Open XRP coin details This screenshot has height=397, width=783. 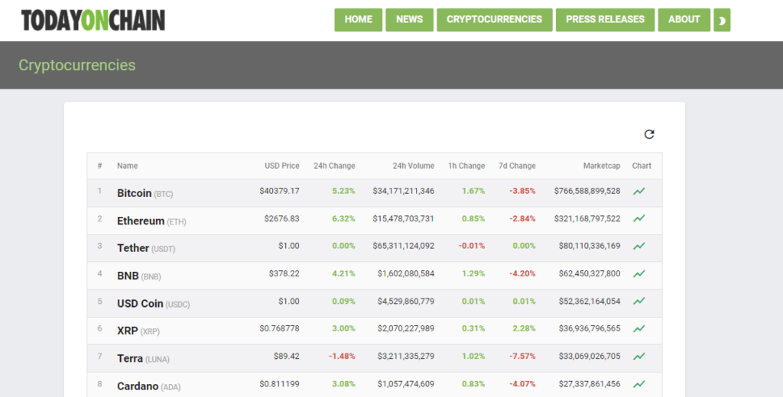pyautogui.click(x=138, y=331)
